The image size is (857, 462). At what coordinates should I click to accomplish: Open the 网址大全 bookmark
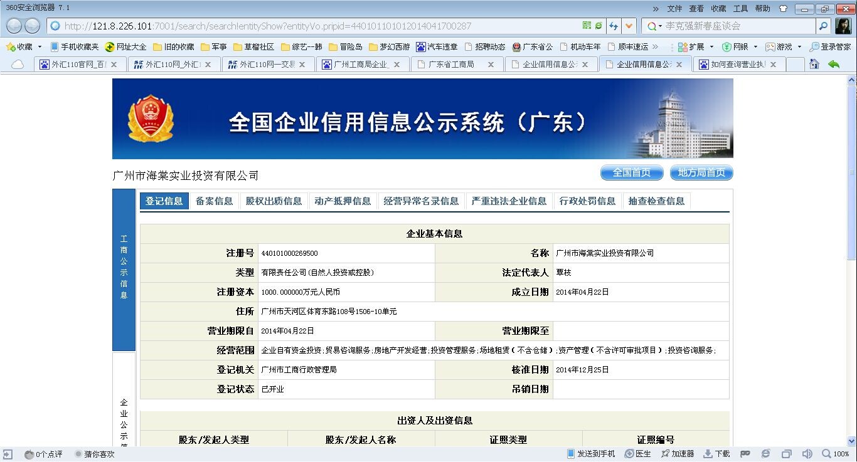[x=126, y=47]
